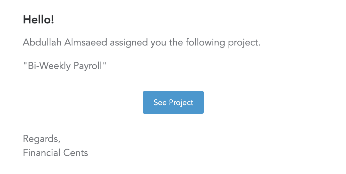Click the closing quotation mark after Payroll
The width and height of the screenshot is (346, 174).
(104, 63)
